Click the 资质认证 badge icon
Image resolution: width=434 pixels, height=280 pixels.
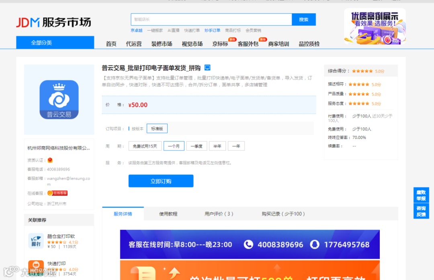[x=50, y=160]
